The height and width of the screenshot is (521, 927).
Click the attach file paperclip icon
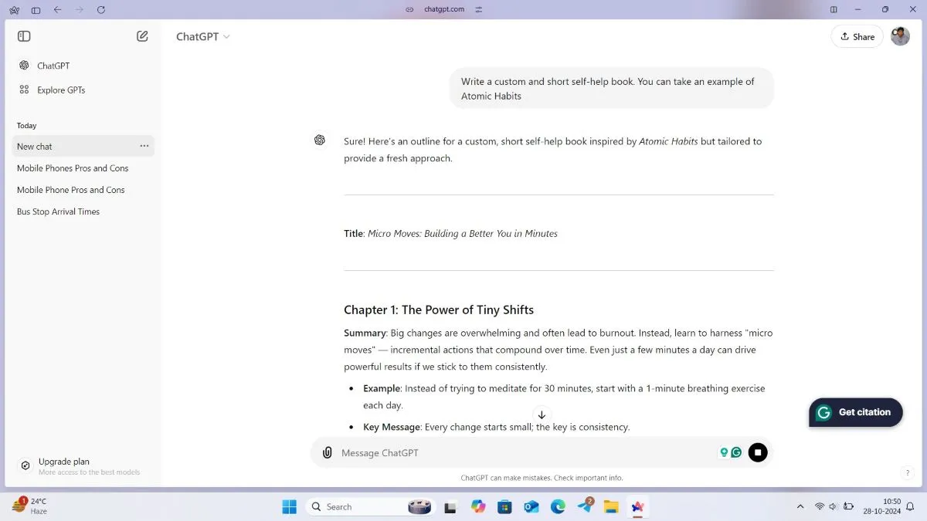pyautogui.click(x=328, y=453)
